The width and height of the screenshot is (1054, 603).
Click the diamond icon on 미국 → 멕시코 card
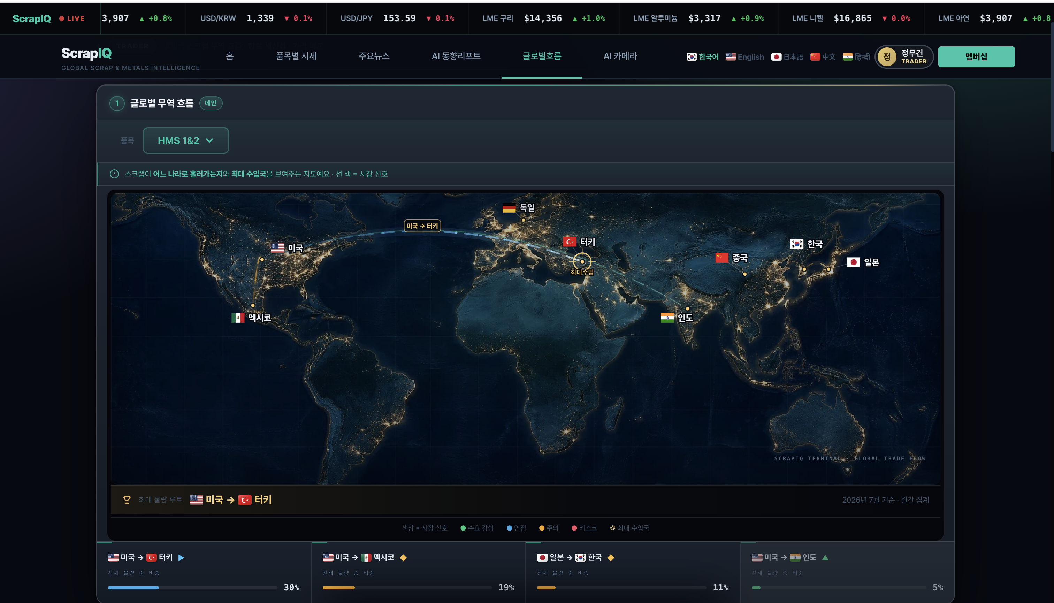[403, 557]
